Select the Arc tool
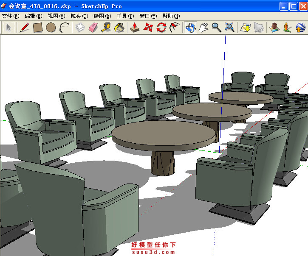 point(64,28)
